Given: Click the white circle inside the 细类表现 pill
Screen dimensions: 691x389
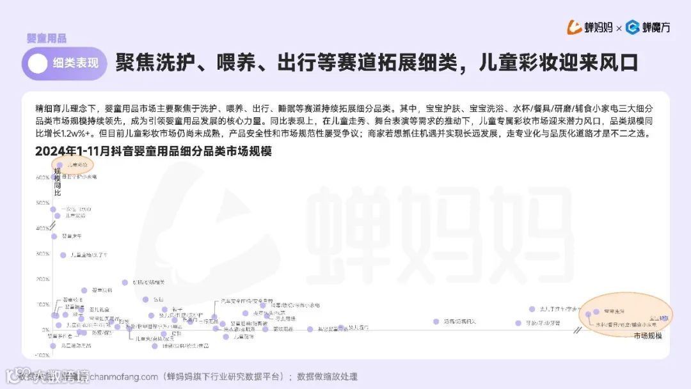Looking at the screenshot, I should pyautogui.click(x=38, y=63).
